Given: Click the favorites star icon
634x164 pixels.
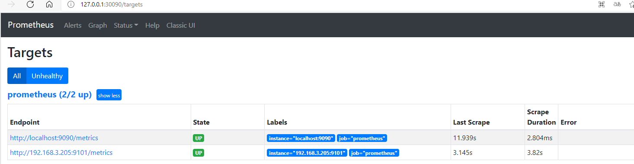Looking at the screenshot, I should (x=631, y=4).
